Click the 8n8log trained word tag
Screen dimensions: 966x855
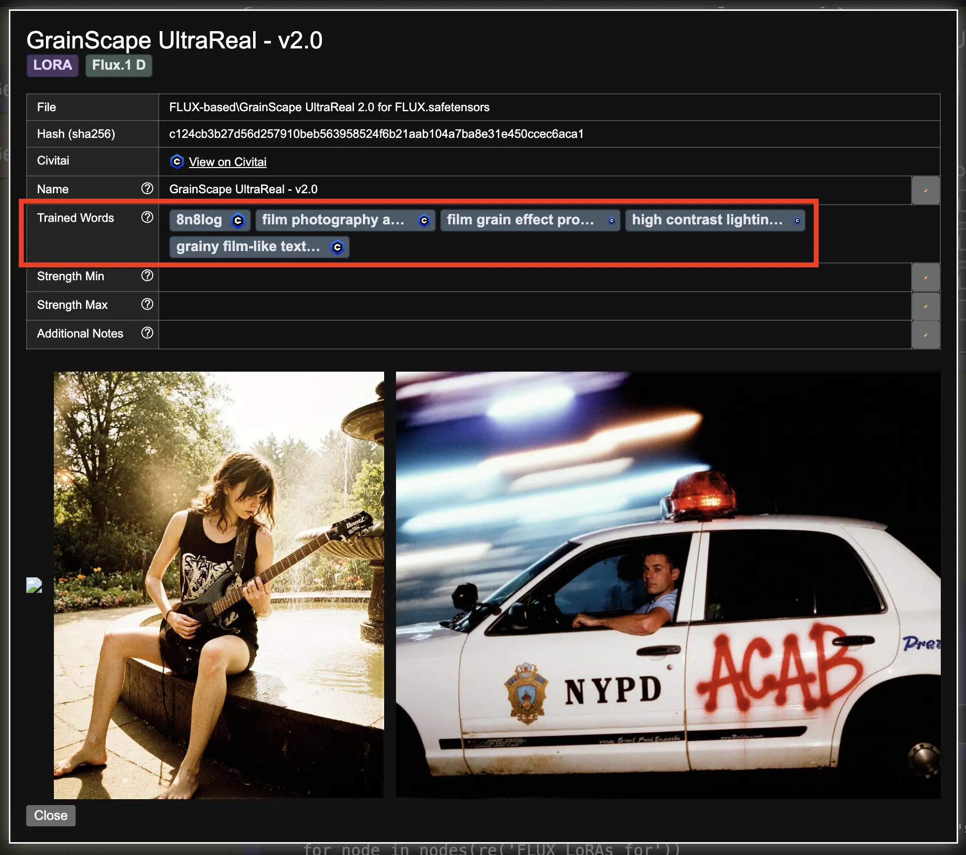[199, 220]
